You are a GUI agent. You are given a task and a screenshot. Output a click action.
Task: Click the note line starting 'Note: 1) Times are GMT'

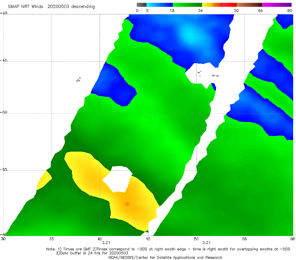point(168,249)
